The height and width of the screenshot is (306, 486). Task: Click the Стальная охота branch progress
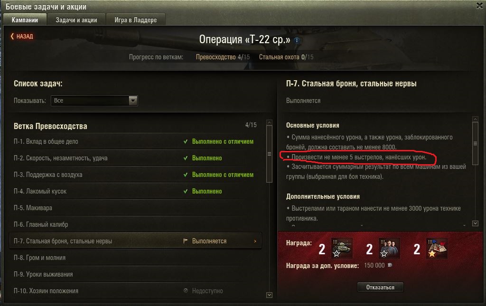click(286, 57)
